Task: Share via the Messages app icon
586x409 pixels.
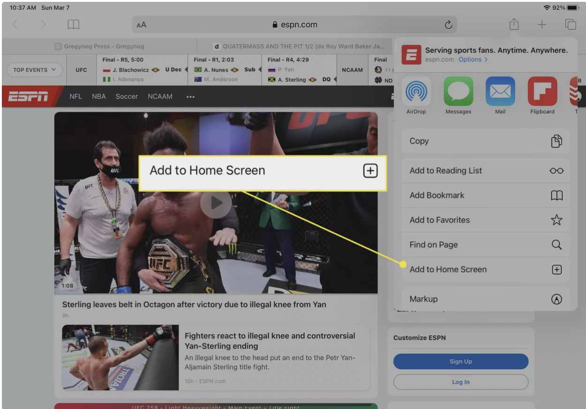Action: point(458,91)
